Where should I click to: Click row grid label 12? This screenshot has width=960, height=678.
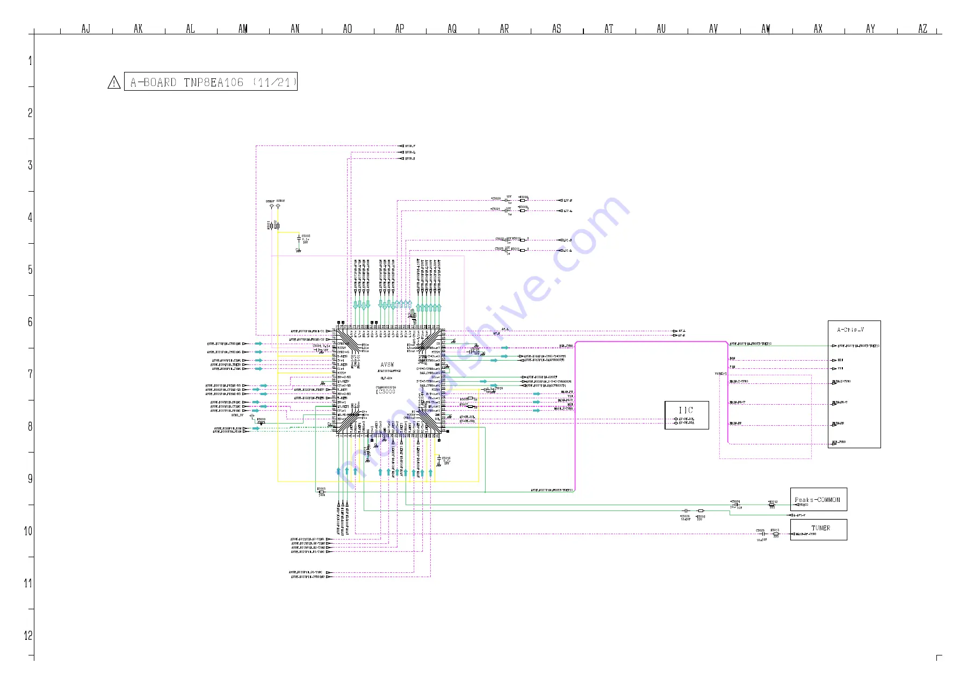click(x=28, y=636)
